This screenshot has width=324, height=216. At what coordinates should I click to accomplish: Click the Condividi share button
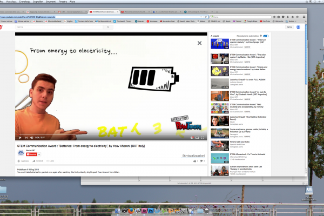38,161
